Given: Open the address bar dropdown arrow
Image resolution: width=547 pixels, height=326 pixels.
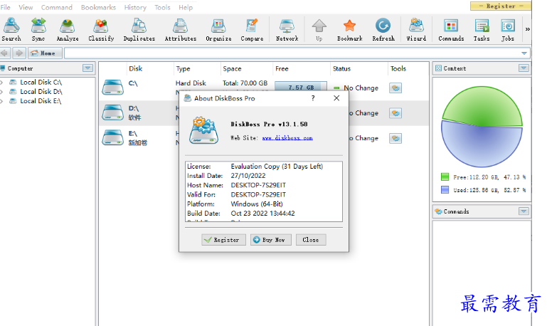Looking at the screenshot, I should (524, 53).
